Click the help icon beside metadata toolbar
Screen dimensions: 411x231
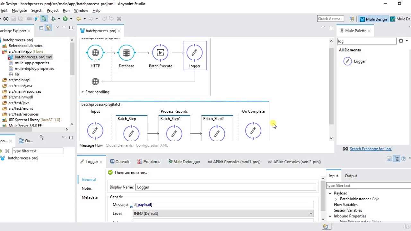(404, 159)
